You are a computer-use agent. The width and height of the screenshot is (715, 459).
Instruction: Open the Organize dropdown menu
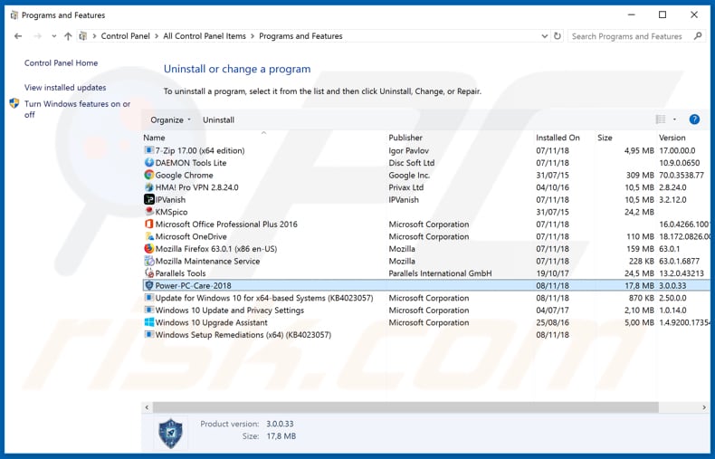170,120
